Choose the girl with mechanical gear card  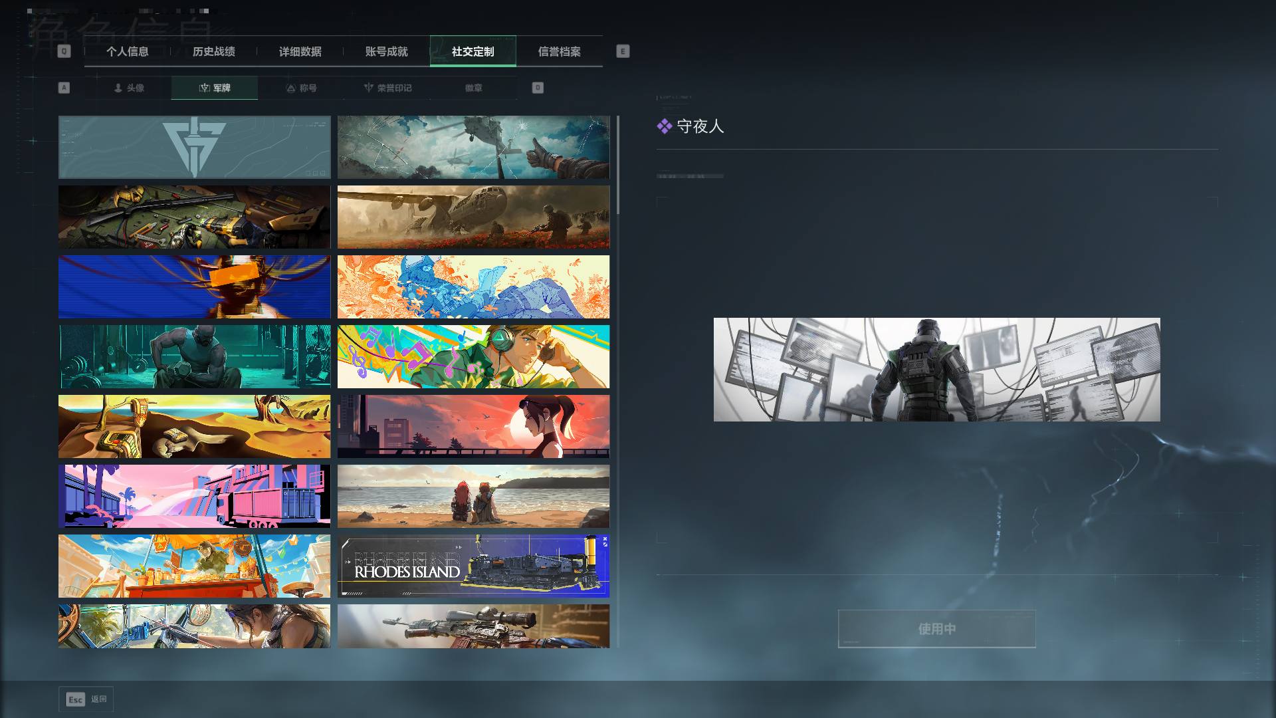coord(194,626)
